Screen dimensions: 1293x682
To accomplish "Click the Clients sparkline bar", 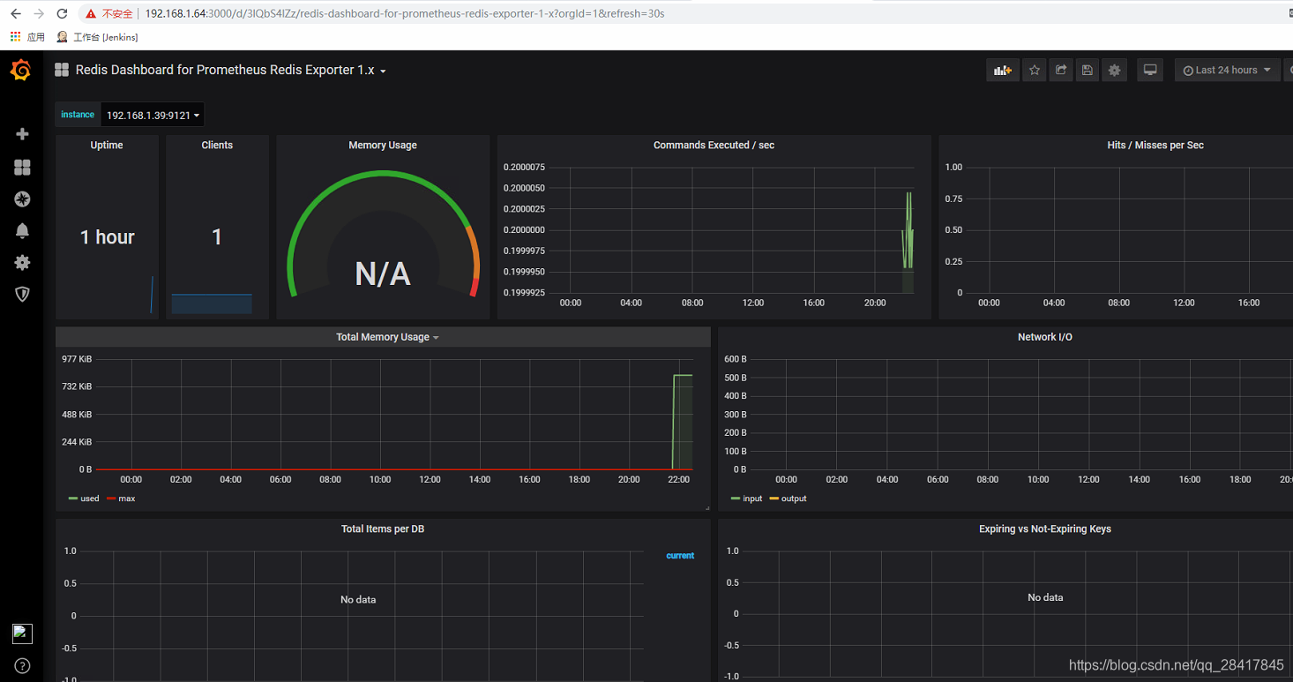I will 212,304.
